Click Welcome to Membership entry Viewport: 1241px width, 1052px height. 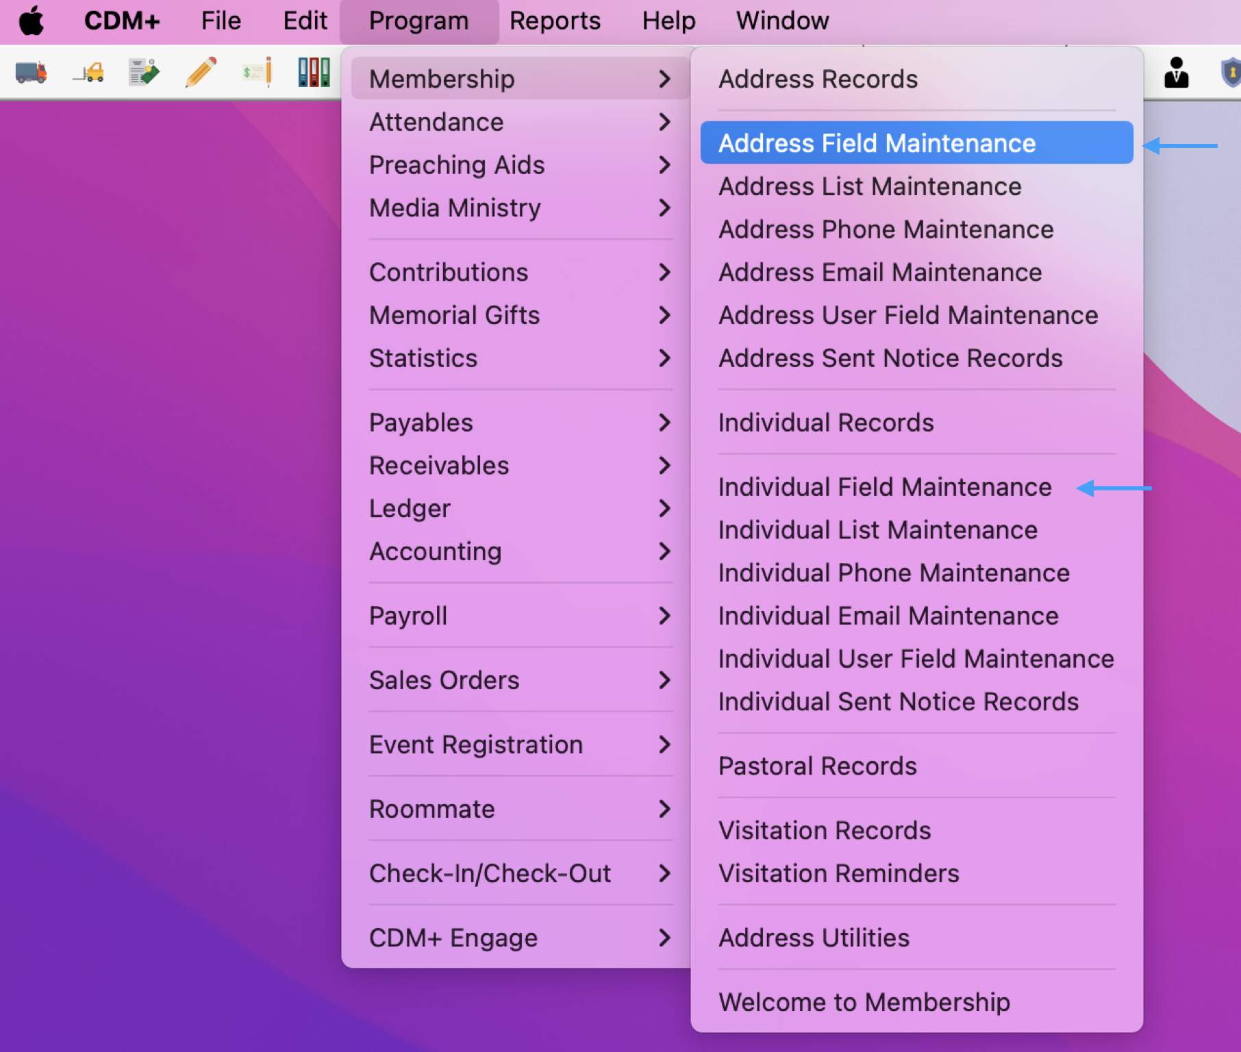[x=864, y=1002]
